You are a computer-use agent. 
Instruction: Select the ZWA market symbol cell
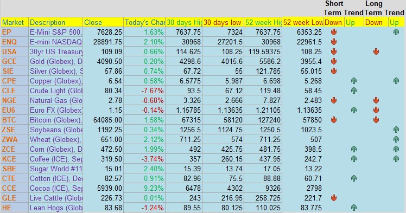click(x=15, y=139)
